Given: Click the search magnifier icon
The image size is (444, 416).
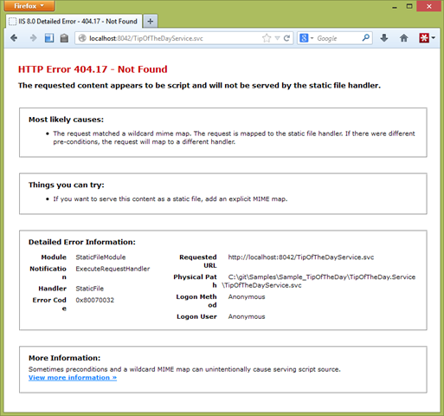Looking at the screenshot, I should point(366,38).
